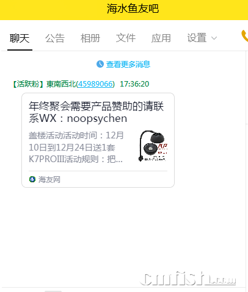Click the 海水鱼友吧 group title
The width and height of the screenshot is (248, 292).
[133, 9]
